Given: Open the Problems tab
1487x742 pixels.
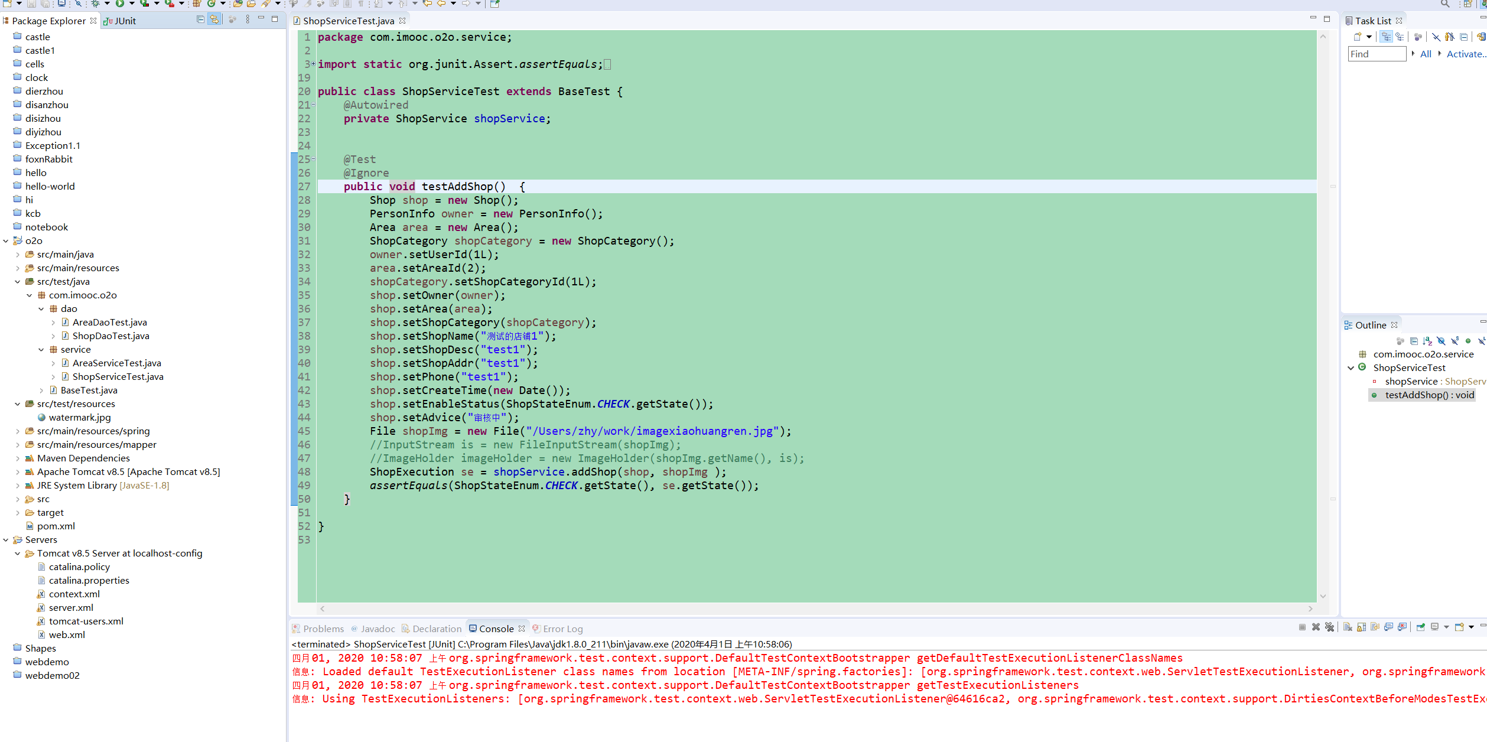Looking at the screenshot, I should pos(318,629).
